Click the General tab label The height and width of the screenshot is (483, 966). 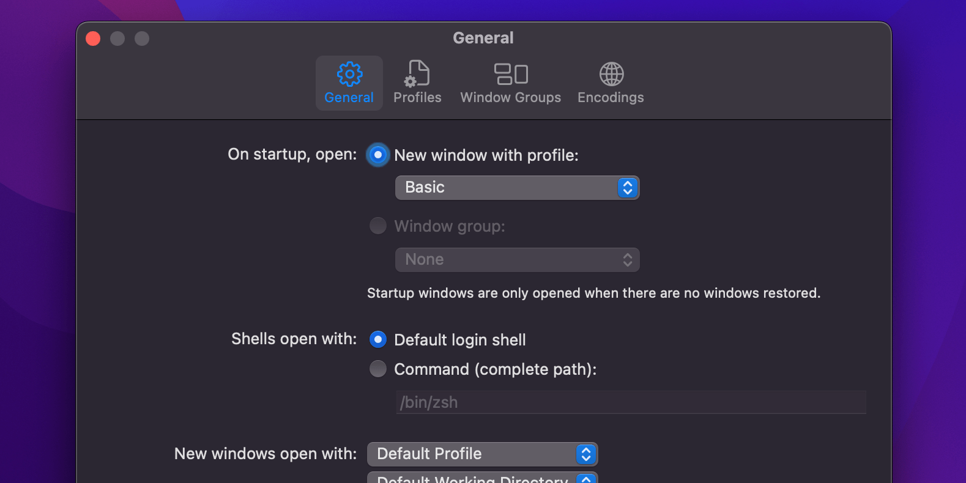[x=349, y=97]
